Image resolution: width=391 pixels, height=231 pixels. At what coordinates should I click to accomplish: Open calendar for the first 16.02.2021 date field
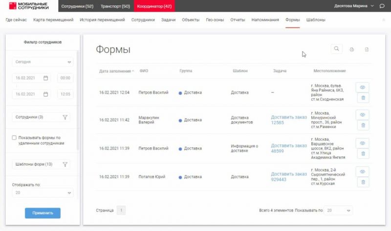point(45,78)
